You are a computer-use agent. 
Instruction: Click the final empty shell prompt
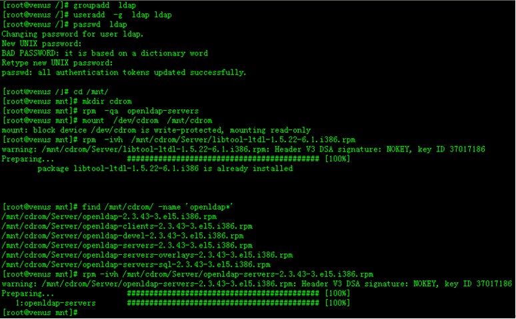tap(40, 312)
